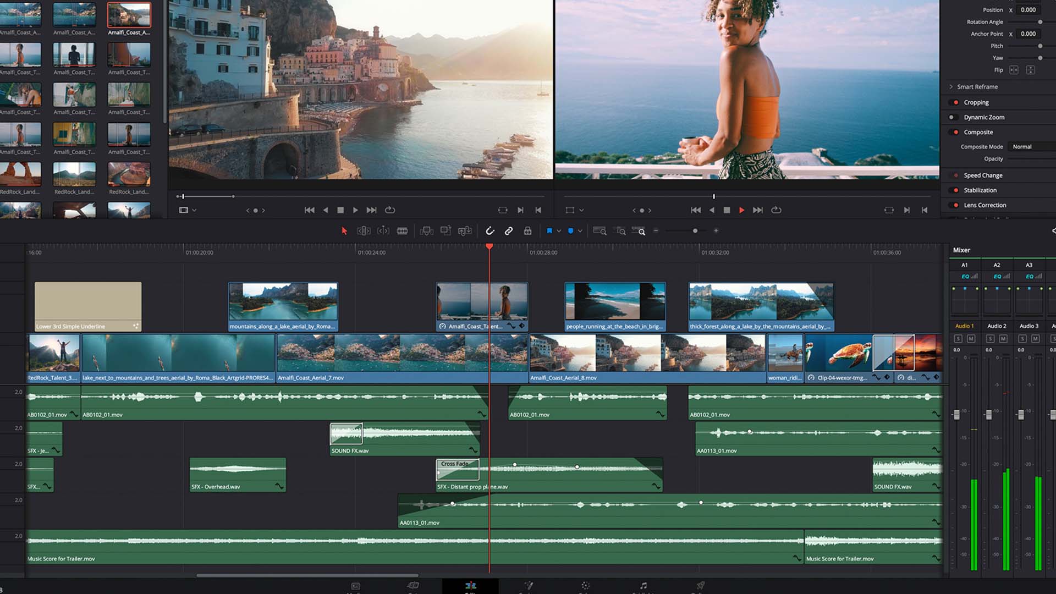The width and height of the screenshot is (1056, 594).
Task: Open the Fairlight page tab
Action: (x=643, y=586)
